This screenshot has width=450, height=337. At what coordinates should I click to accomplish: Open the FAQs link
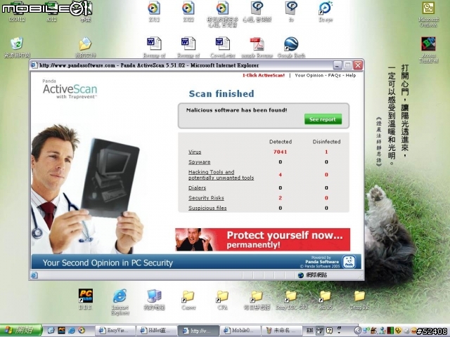pos(335,75)
